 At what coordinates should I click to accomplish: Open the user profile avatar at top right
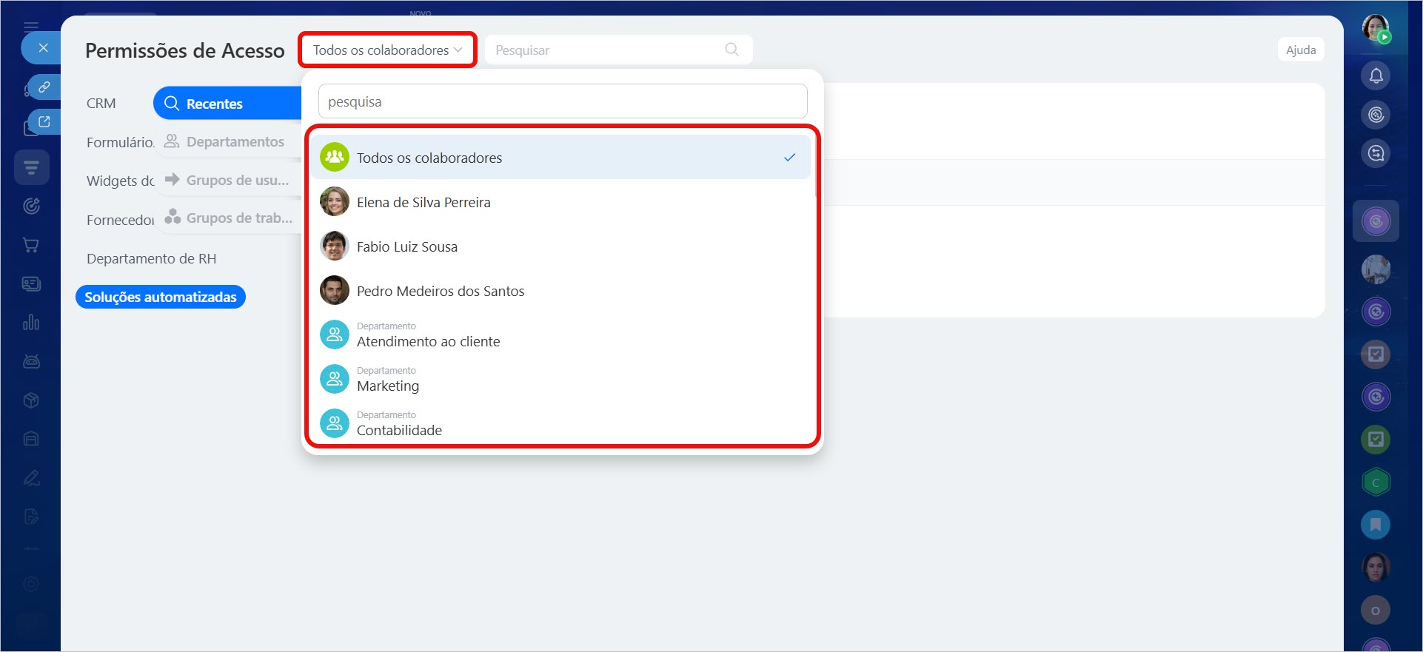point(1376,28)
